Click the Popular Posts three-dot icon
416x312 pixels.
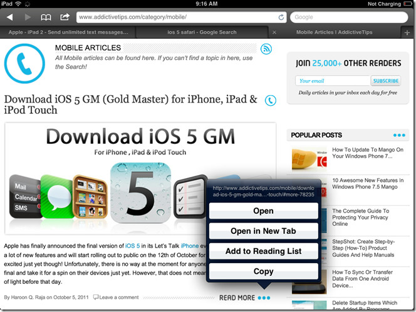(x=399, y=135)
